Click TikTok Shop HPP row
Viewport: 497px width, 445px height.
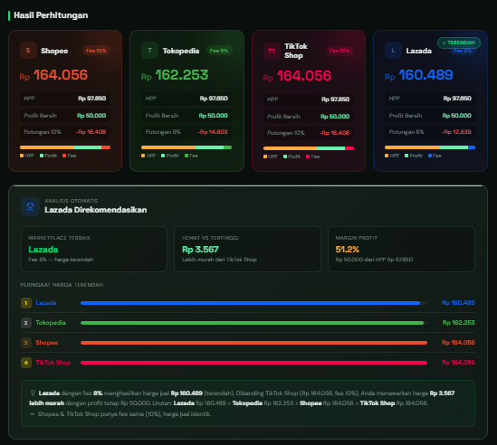pyautogui.click(x=309, y=99)
